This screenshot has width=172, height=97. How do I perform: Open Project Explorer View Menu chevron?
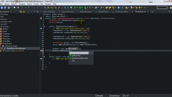pos(31,12)
